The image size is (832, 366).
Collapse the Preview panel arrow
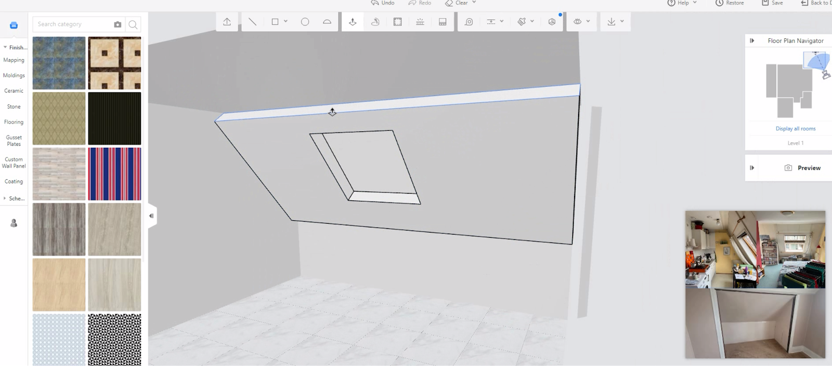click(752, 168)
